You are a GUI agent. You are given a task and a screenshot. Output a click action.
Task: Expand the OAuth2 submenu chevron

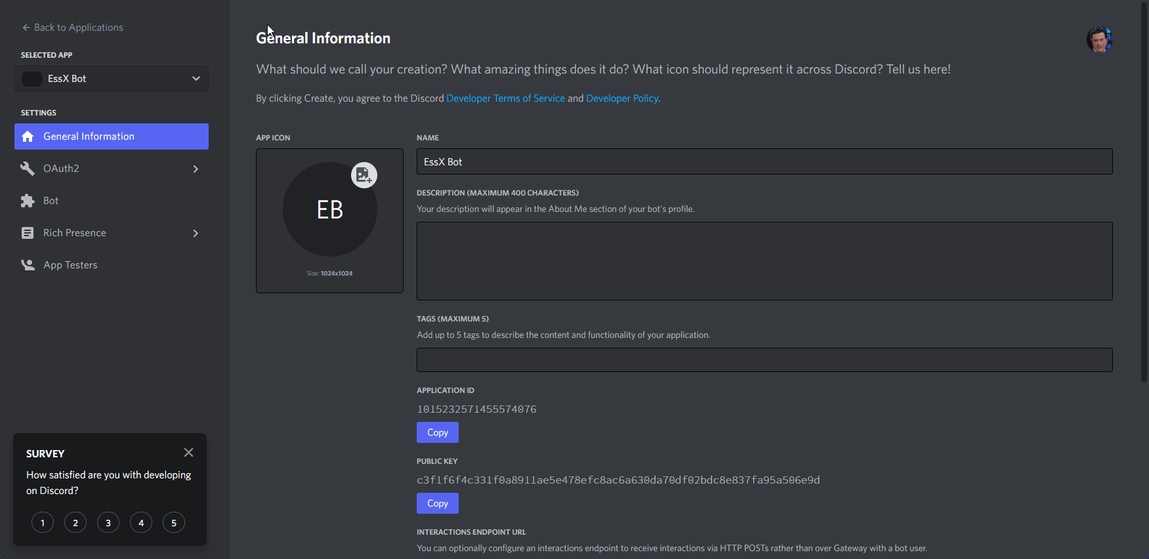pyautogui.click(x=196, y=169)
